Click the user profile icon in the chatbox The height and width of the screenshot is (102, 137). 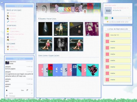point(7,90)
